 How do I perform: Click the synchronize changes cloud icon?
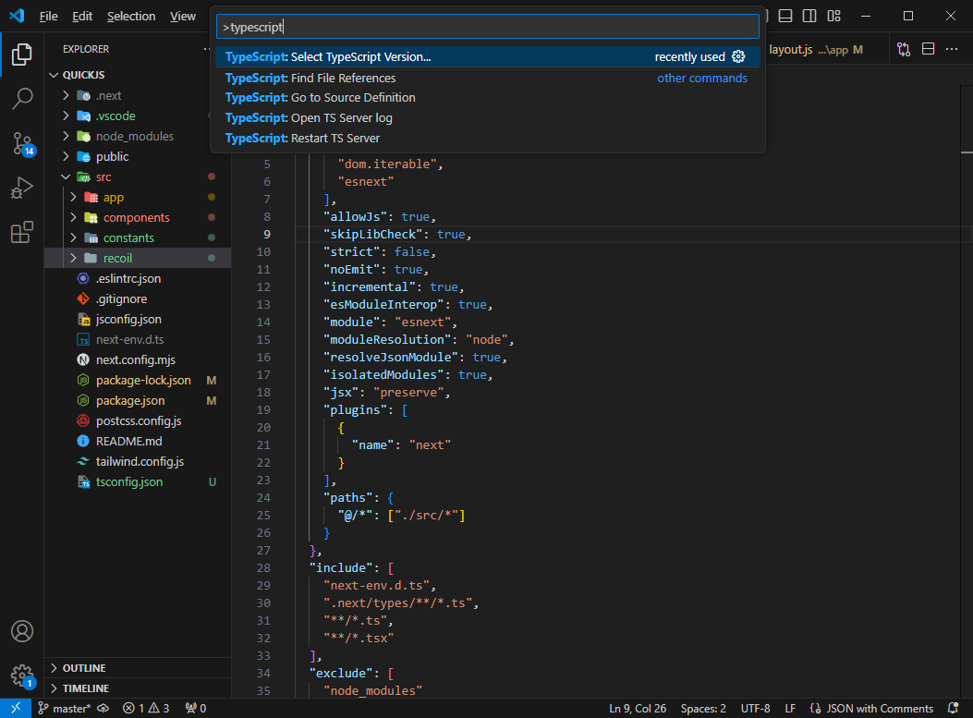[103, 708]
